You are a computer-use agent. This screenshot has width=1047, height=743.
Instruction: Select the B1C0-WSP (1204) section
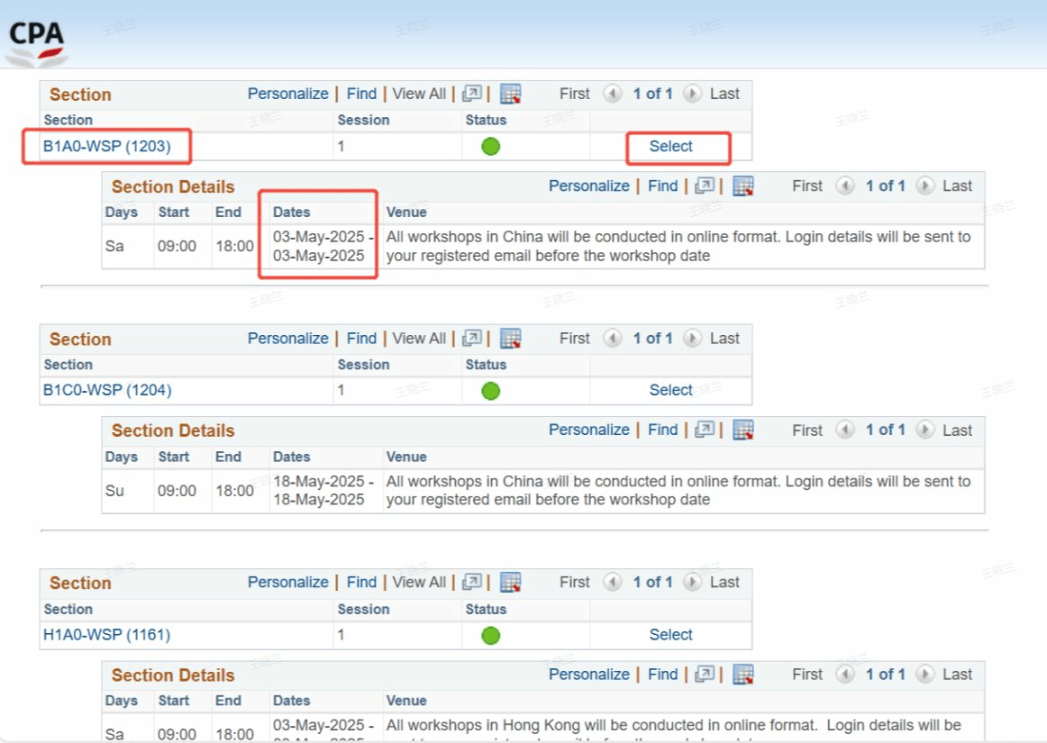tap(670, 390)
